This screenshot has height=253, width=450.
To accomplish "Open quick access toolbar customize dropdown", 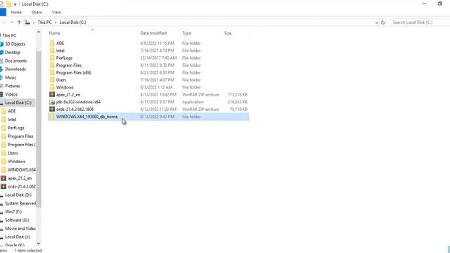I will pos(15,4).
